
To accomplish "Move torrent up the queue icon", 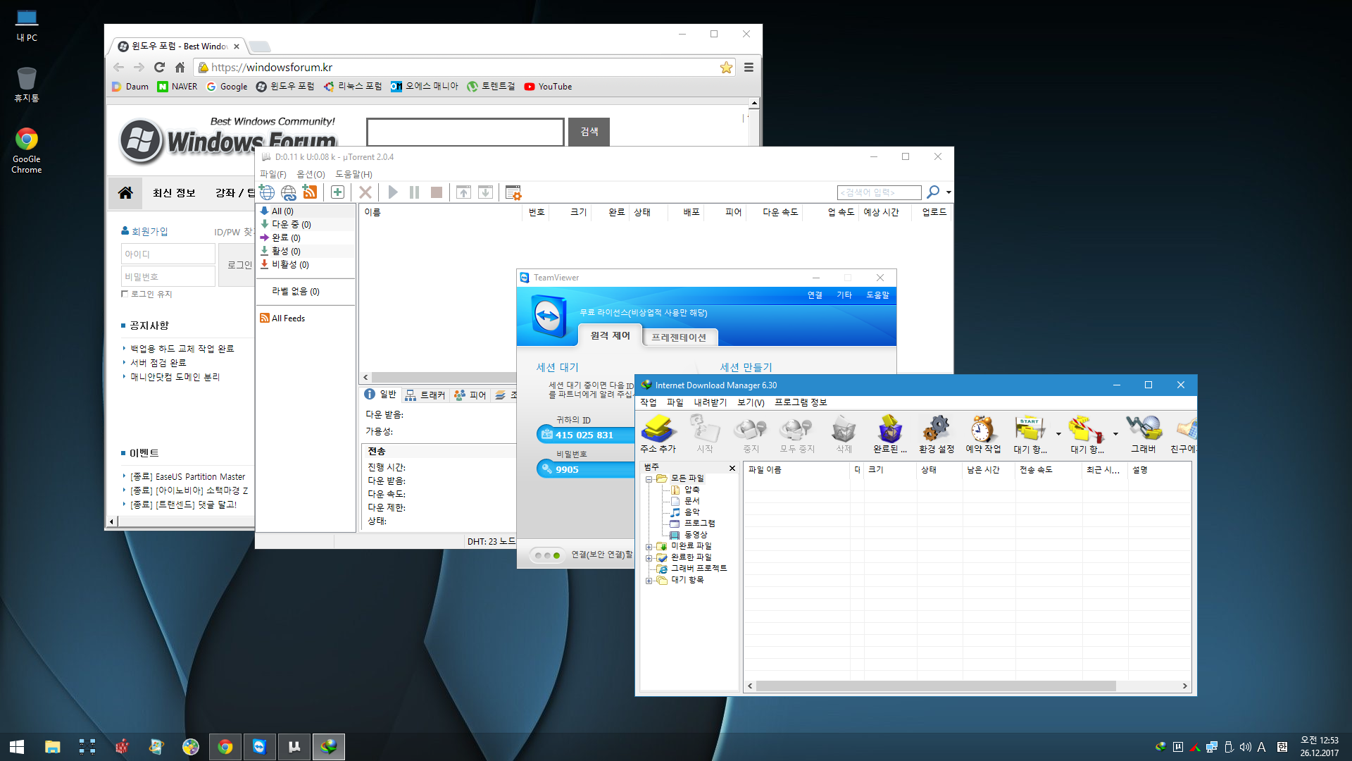I will pyautogui.click(x=463, y=192).
